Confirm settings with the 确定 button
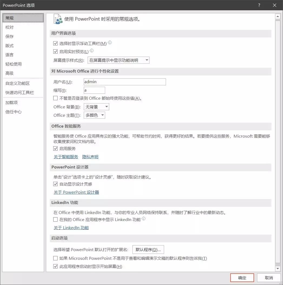The height and width of the screenshot is (285, 283). point(242,277)
